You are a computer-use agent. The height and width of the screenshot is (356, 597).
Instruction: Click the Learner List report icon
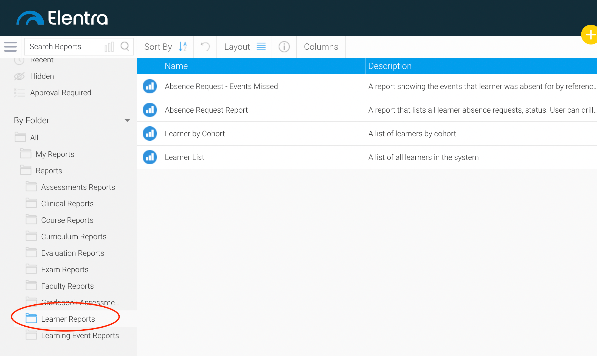pyautogui.click(x=150, y=157)
